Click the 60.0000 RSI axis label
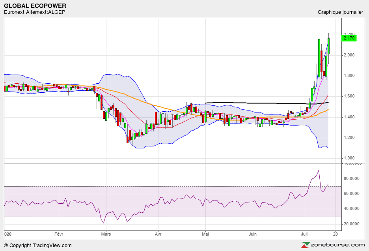Screen dimensions: 369x251 click(352, 193)
